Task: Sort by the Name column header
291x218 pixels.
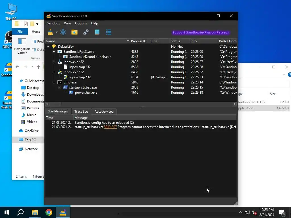Action: coord(88,41)
